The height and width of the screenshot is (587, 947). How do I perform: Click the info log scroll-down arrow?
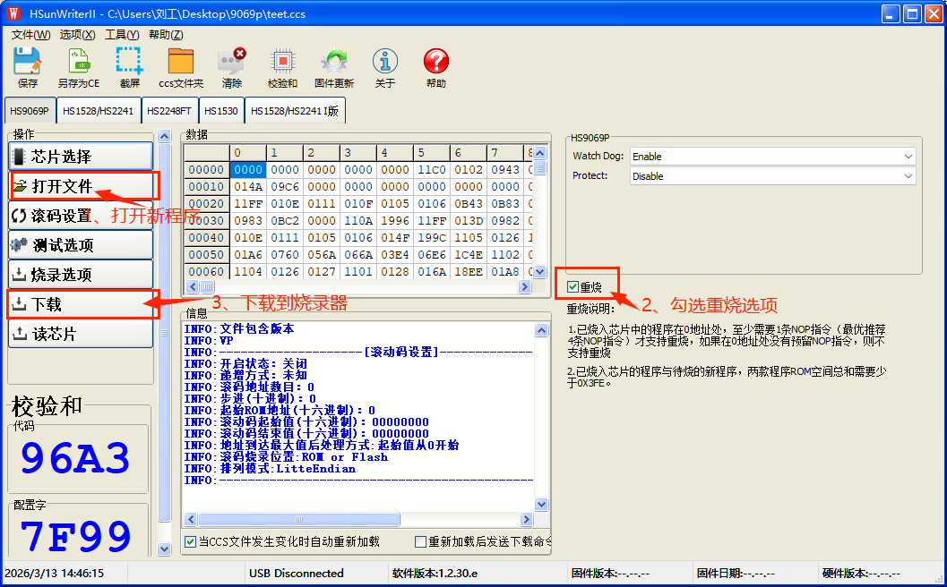click(x=541, y=505)
